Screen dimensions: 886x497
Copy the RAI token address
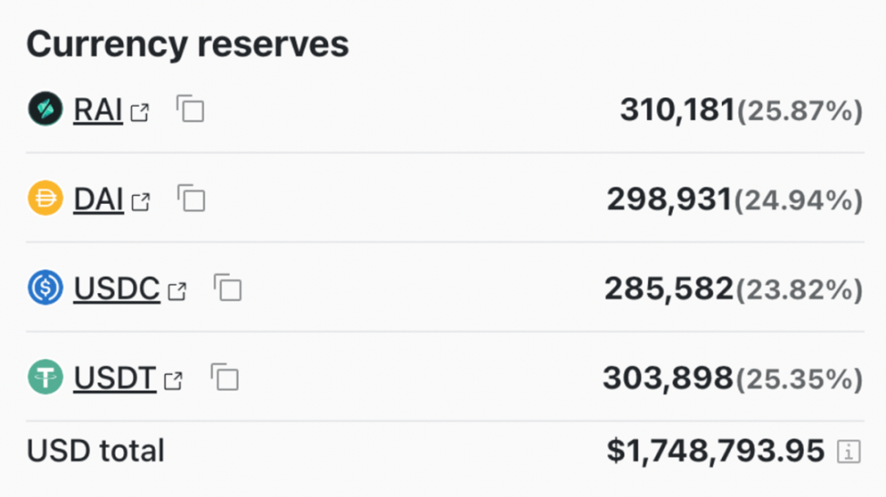pos(191,109)
